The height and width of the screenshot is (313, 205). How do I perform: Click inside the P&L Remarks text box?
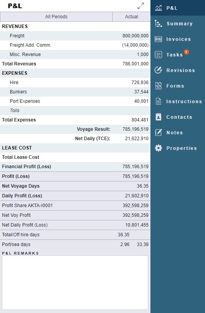tap(75, 283)
